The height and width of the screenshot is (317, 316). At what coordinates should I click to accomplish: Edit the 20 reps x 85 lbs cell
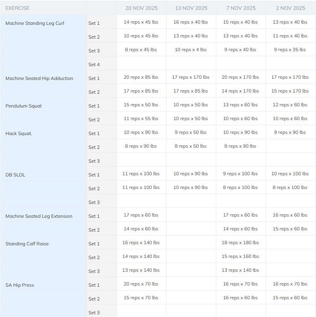pyautogui.click(x=141, y=77)
